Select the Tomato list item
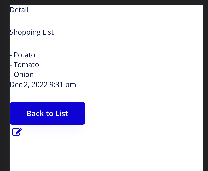Screen dimensions: 208x171 coord(26,65)
